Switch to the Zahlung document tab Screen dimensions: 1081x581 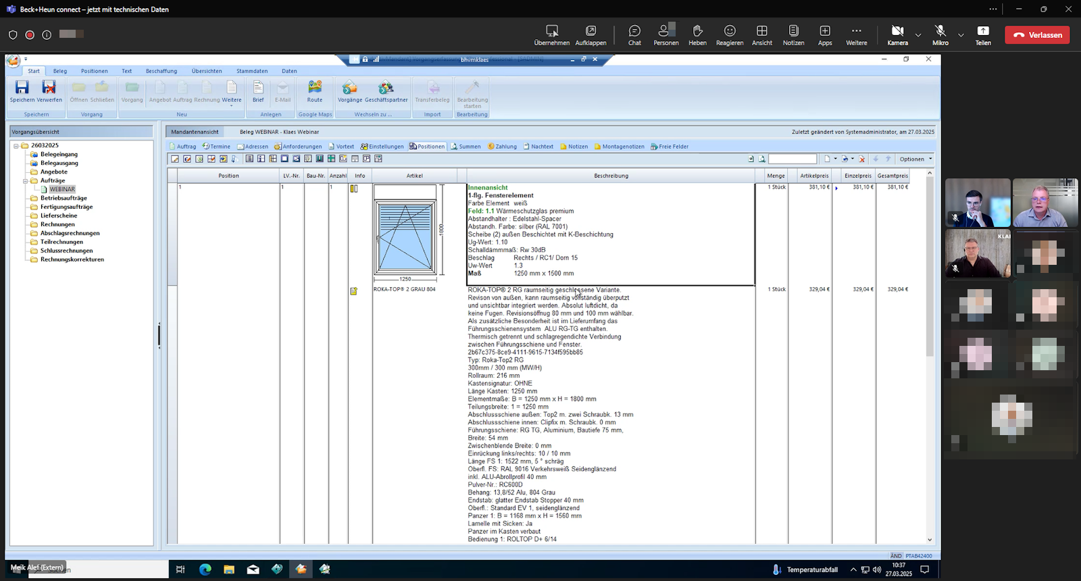(502, 146)
